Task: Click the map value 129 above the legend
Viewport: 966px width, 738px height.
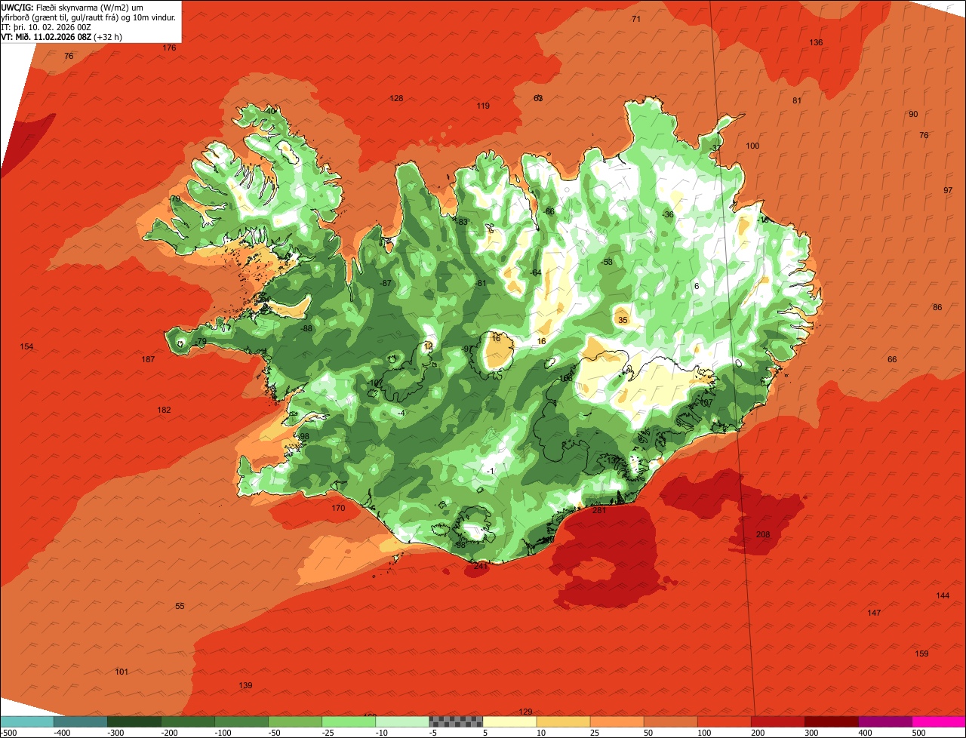Action: pyautogui.click(x=526, y=712)
